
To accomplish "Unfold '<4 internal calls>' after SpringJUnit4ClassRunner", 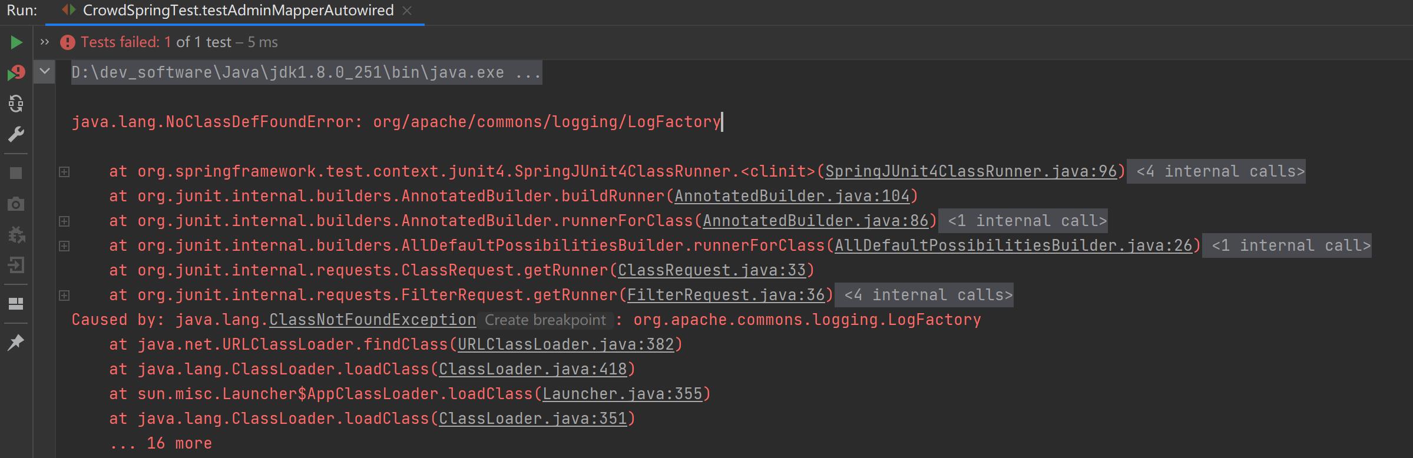I will pyautogui.click(x=1216, y=171).
